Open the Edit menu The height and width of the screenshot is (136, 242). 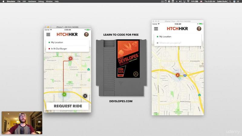point(24,2)
